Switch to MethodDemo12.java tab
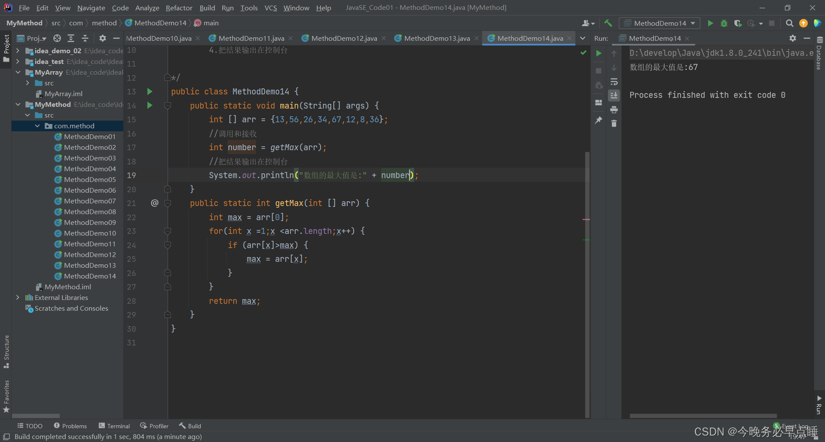The image size is (825, 442). point(344,38)
